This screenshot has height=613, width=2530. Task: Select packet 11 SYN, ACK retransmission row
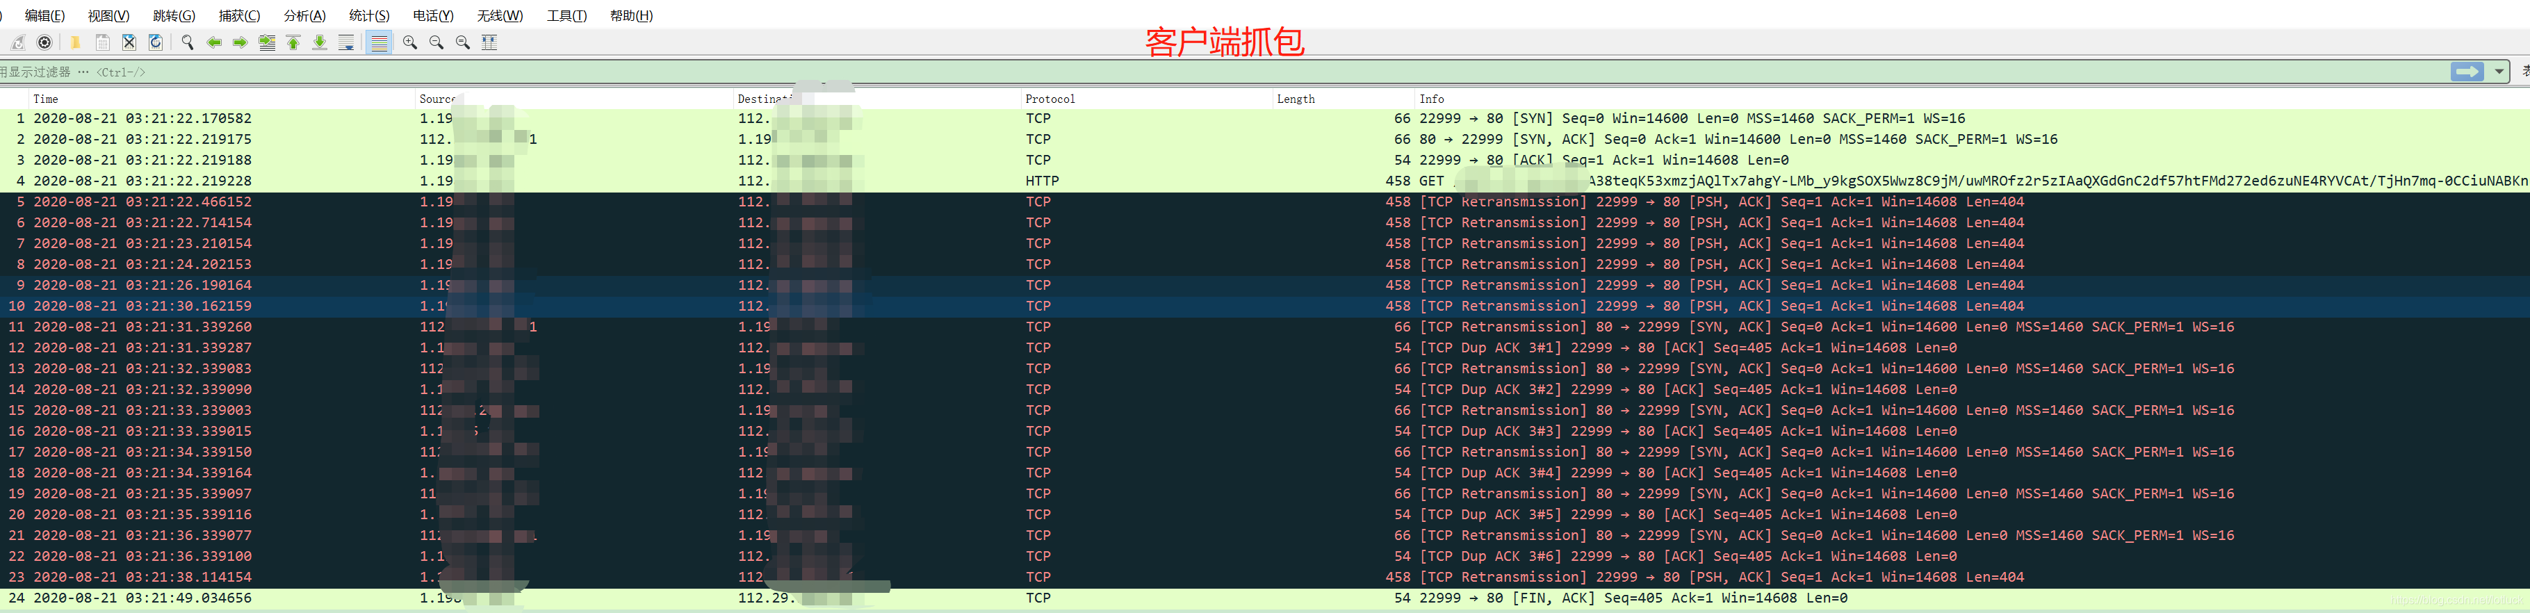pos(1265,327)
